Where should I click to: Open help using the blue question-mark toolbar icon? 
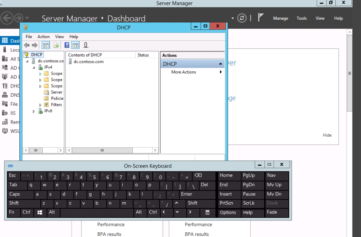pyautogui.click(x=67, y=45)
